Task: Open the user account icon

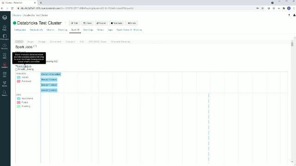Action: (x=294, y=15)
